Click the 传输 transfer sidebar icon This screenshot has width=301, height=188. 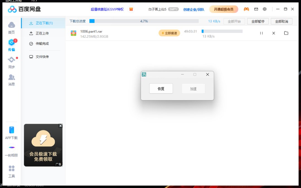coord(11,43)
